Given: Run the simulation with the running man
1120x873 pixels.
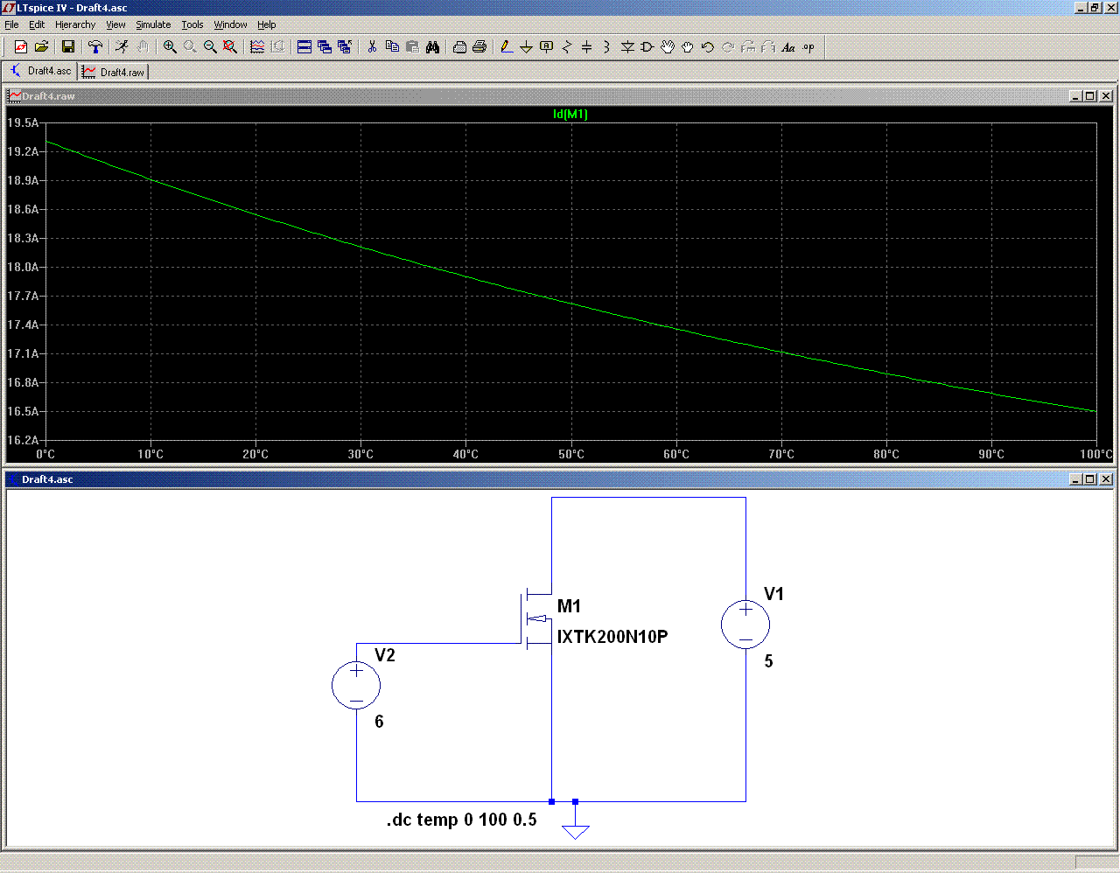Looking at the screenshot, I should click(x=122, y=47).
